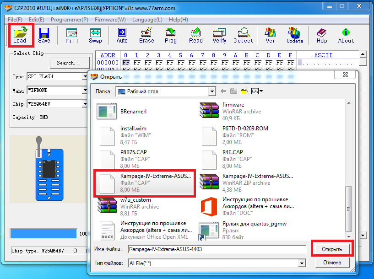
Task: Click the Erase chip icon
Action: [146, 35]
